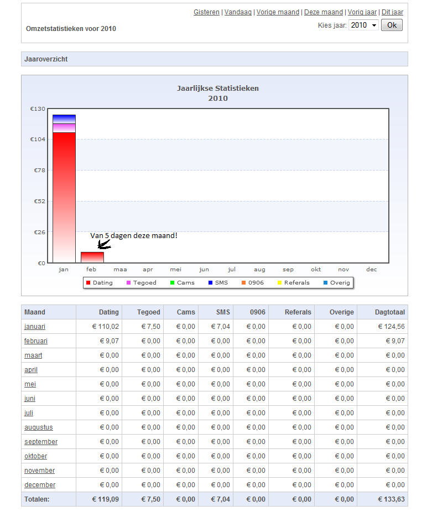Open the Gisteren statistics link
This screenshot has height=511, width=427.
(x=206, y=12)
